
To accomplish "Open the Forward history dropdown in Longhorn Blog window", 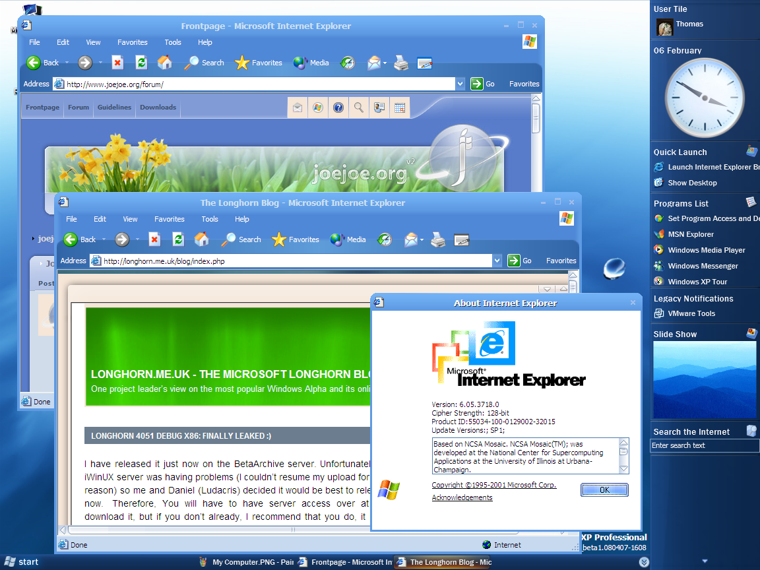I will coord(137,239).
